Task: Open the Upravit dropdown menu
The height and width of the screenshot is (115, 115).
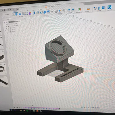Action: [43, 15]
